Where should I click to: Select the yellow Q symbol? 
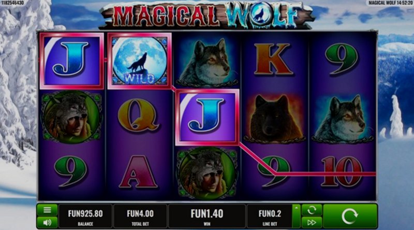[x=138, y=116]
